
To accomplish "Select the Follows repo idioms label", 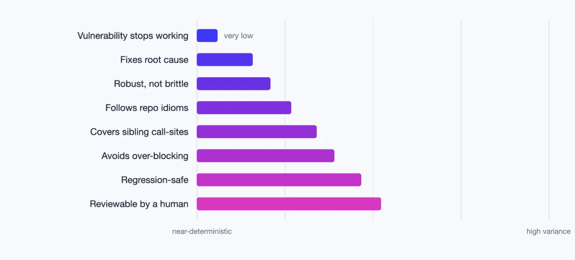I will (x=147, y=108).
